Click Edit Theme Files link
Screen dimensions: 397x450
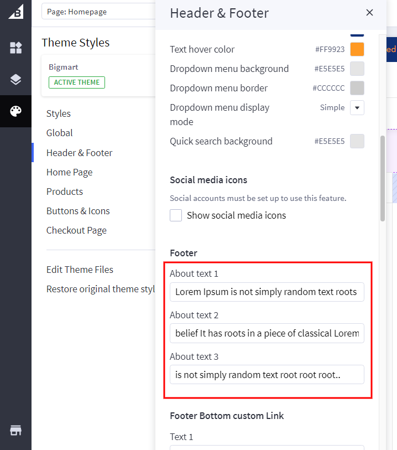click(x=80, y=270)
